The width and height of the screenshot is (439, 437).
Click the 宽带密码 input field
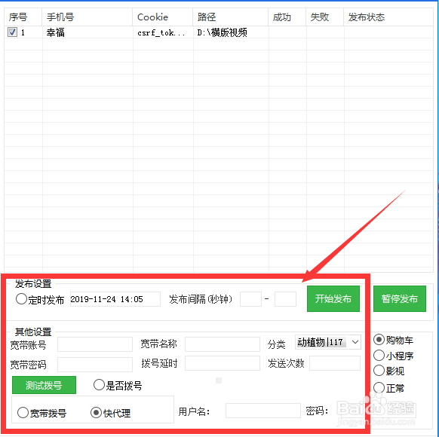tap(95, 365)
